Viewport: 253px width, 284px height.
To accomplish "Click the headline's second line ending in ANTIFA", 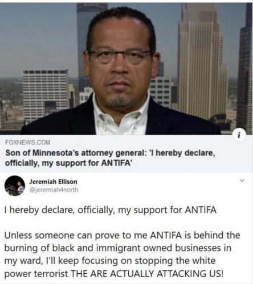I will [x=68, y=163].
